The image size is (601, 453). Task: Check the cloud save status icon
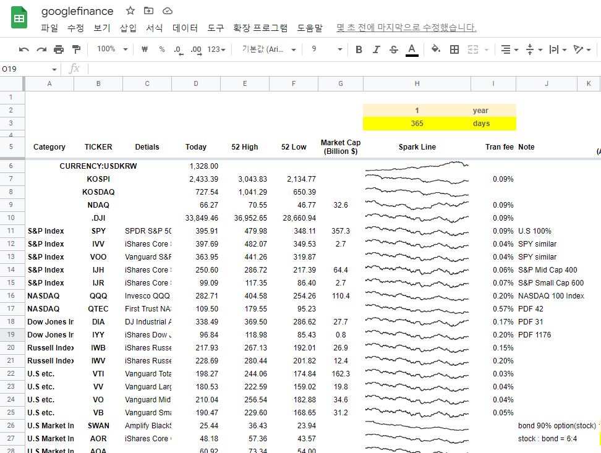(x=168, y=11)
